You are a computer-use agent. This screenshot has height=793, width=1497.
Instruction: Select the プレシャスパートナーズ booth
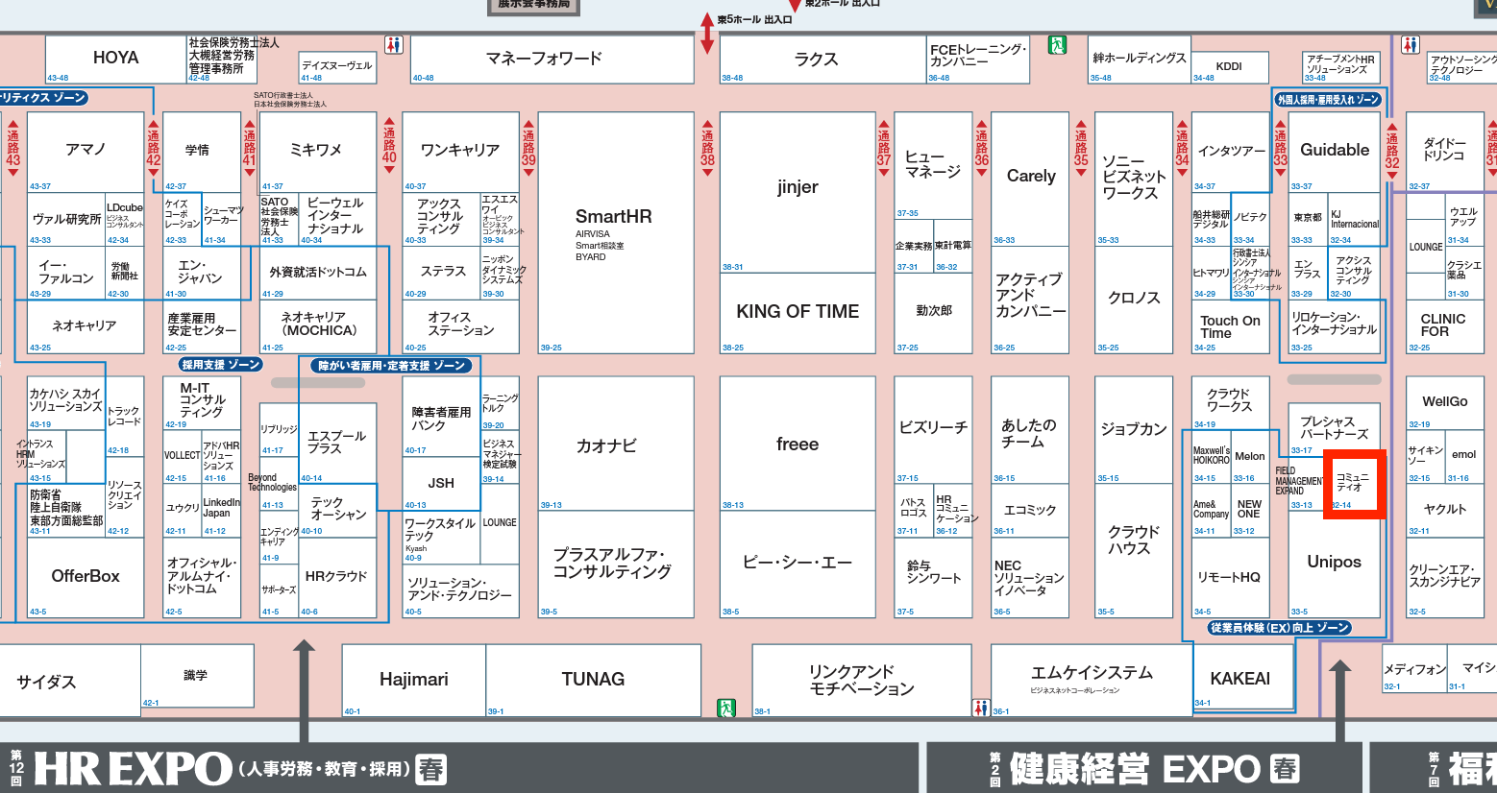1335,430
